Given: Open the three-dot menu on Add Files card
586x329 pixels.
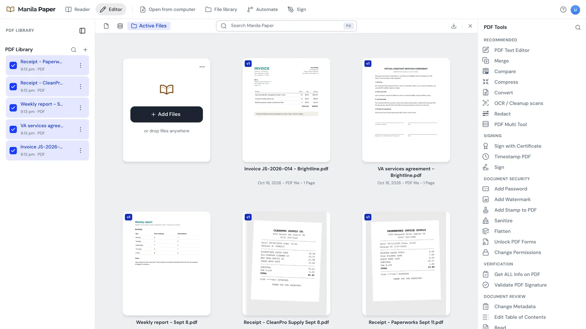Looking at the screenshot, I should (x=202, y=67).
